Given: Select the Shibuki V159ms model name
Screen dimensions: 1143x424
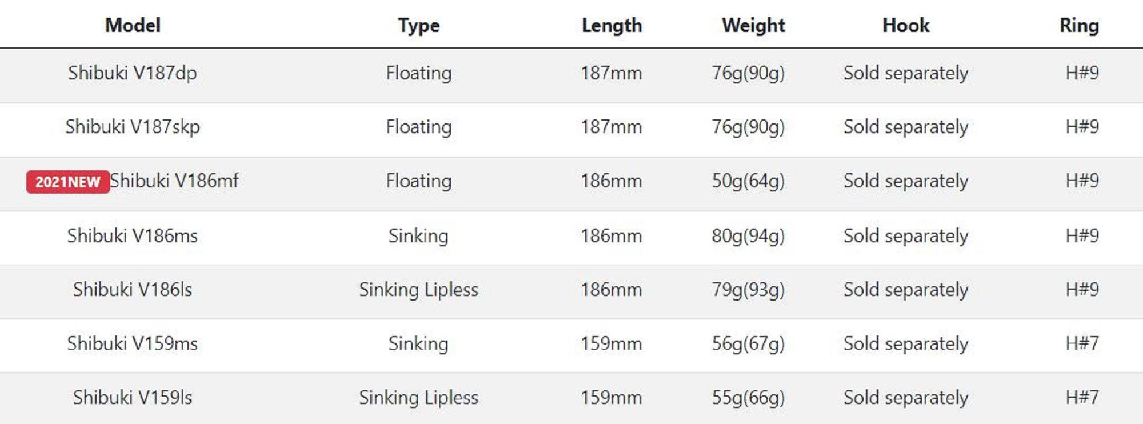Looking at the screenshot, I should 133,343.
